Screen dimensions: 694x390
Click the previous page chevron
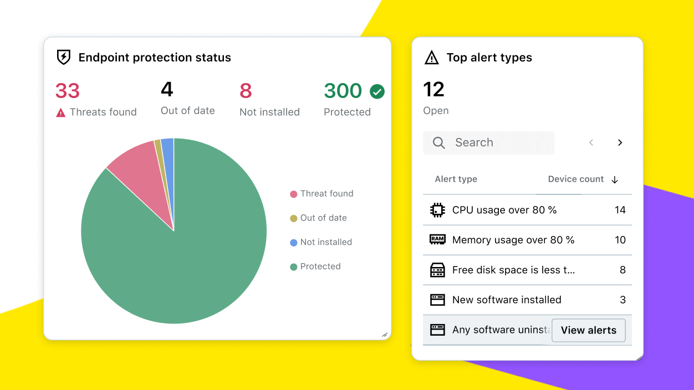[591, 142]
